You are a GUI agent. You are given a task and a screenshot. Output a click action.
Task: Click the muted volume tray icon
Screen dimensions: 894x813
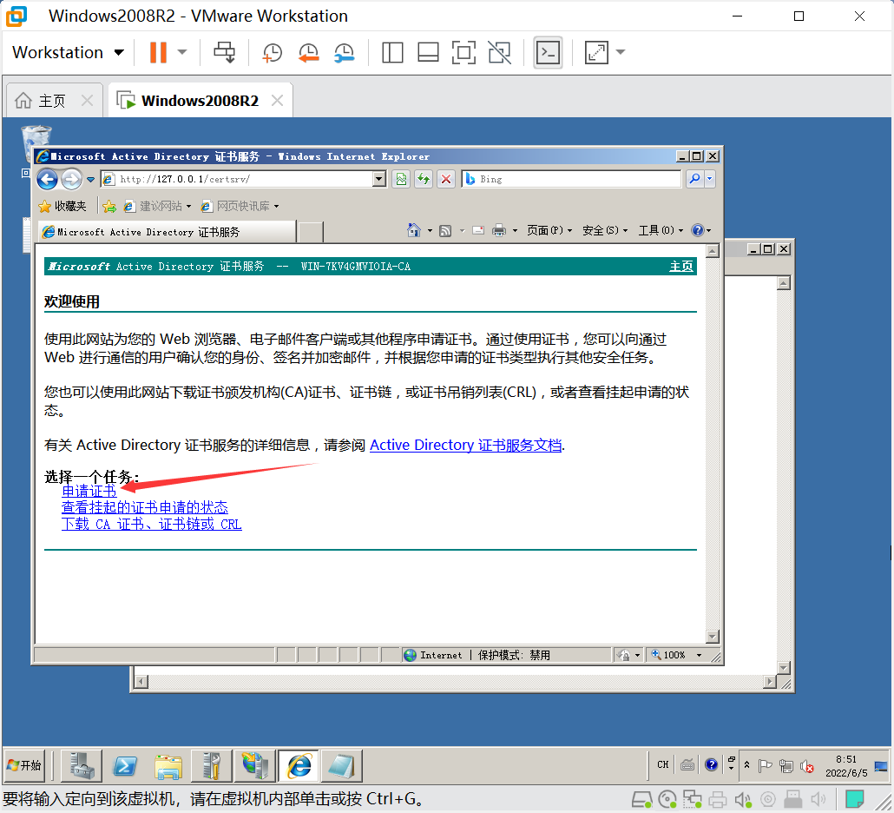[806, 766]
